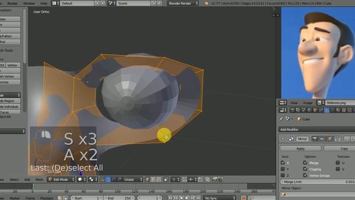355x200 pixels.
Task: Add a new screen layout plus icon
Action: point(98,3)
